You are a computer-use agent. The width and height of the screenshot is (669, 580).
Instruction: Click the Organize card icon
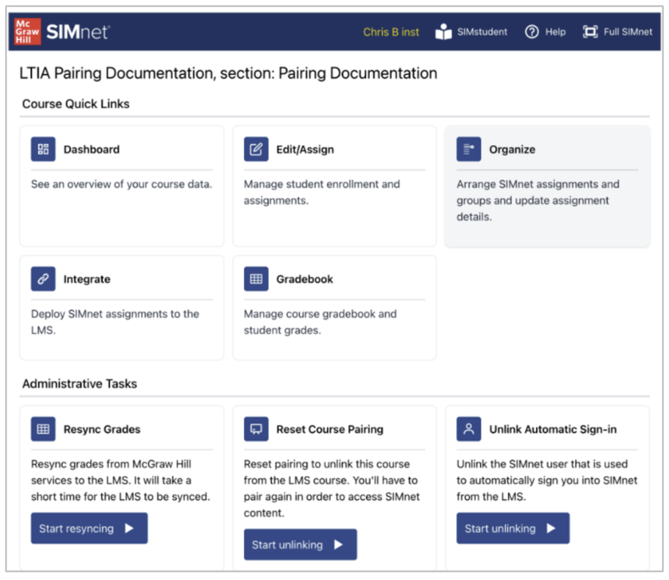(x=468, y=149)
